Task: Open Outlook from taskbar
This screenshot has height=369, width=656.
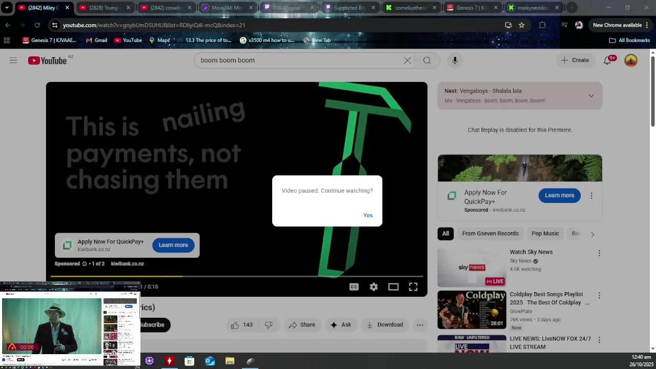Action: [210, 361]
